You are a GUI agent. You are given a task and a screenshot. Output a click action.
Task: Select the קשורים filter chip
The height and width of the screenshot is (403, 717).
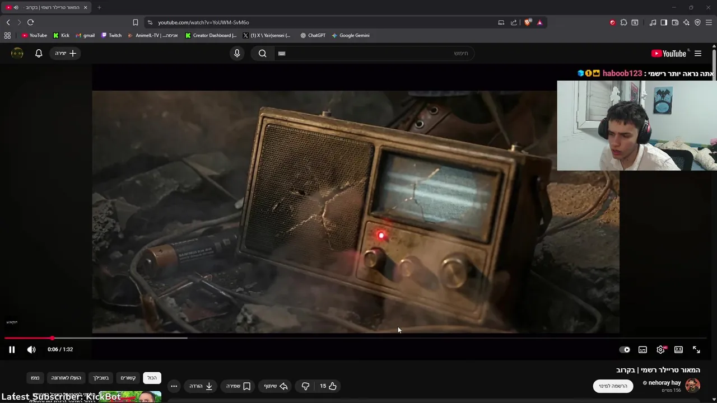(128, 378)
